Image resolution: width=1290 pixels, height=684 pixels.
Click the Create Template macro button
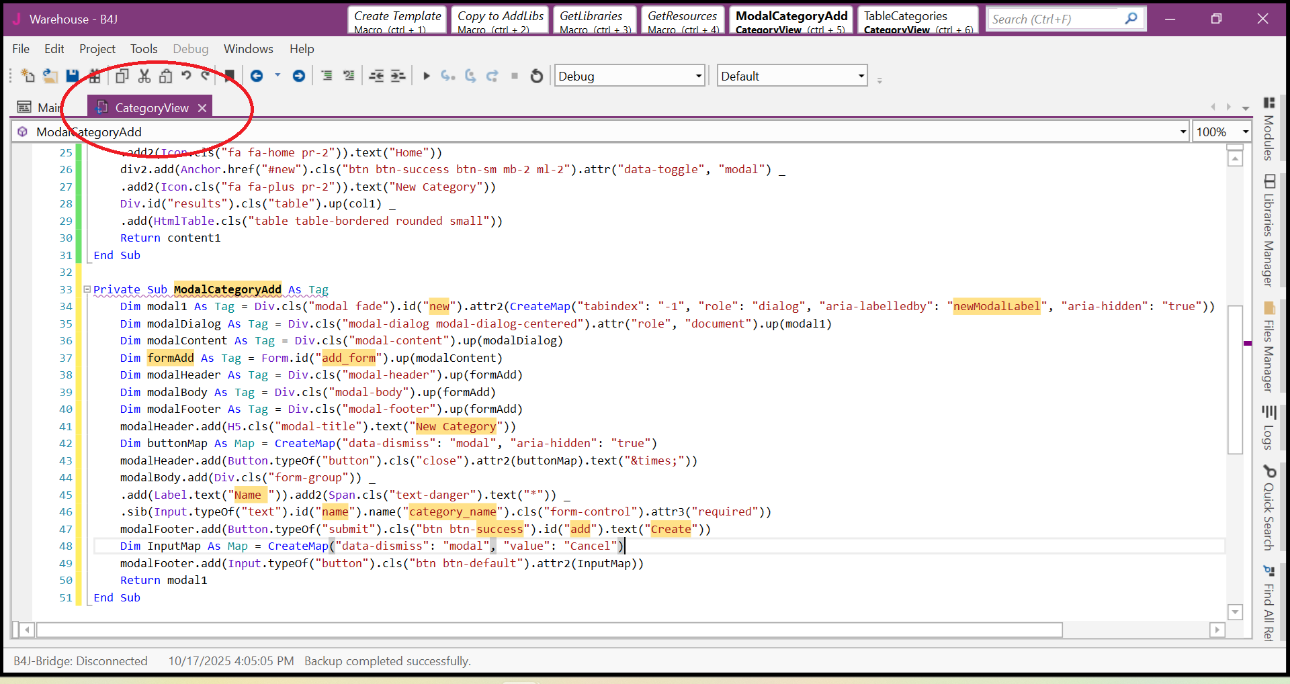coord(397,20)
